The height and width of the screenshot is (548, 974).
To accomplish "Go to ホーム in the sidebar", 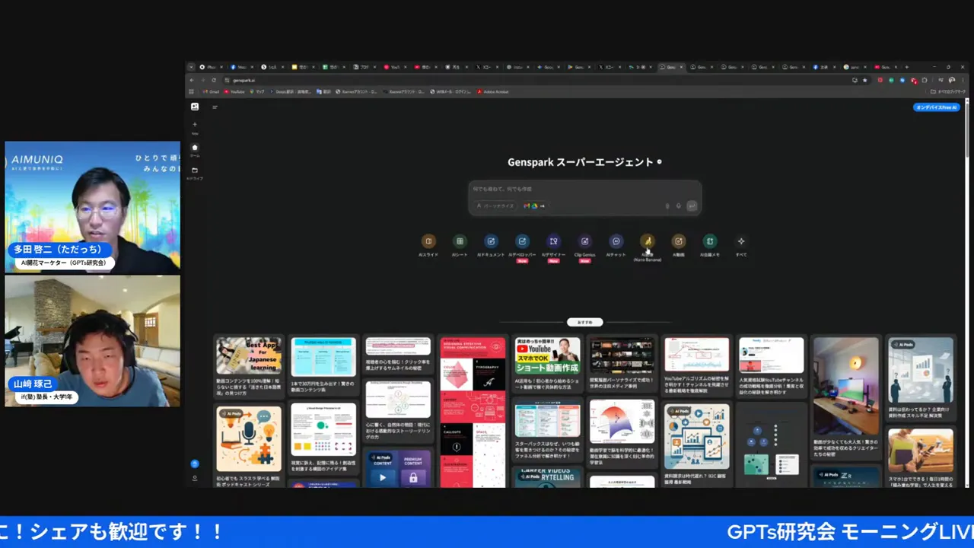I will pos(195,149).
